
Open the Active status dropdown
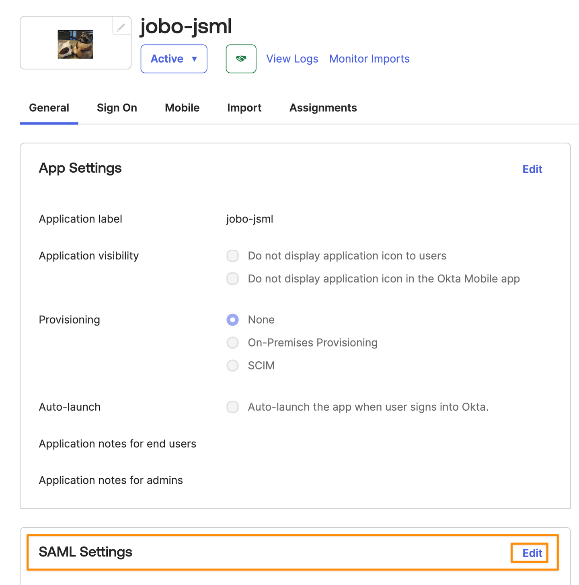point(174,59)
